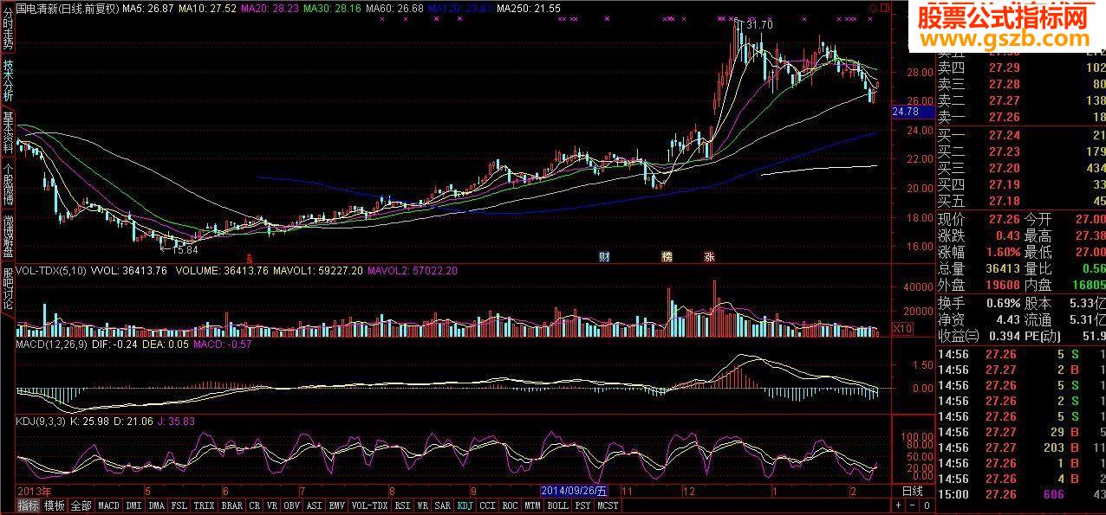Open the 个股微博 side tab
This screenshot has height=515, width=1106.
coord(8,185)
